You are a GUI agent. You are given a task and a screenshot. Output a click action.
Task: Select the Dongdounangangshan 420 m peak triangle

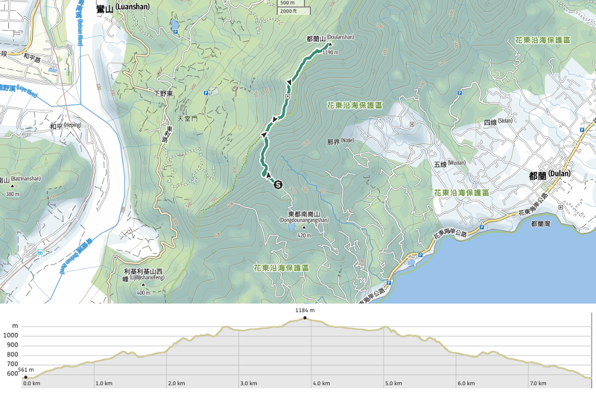(x=304, y=227)
